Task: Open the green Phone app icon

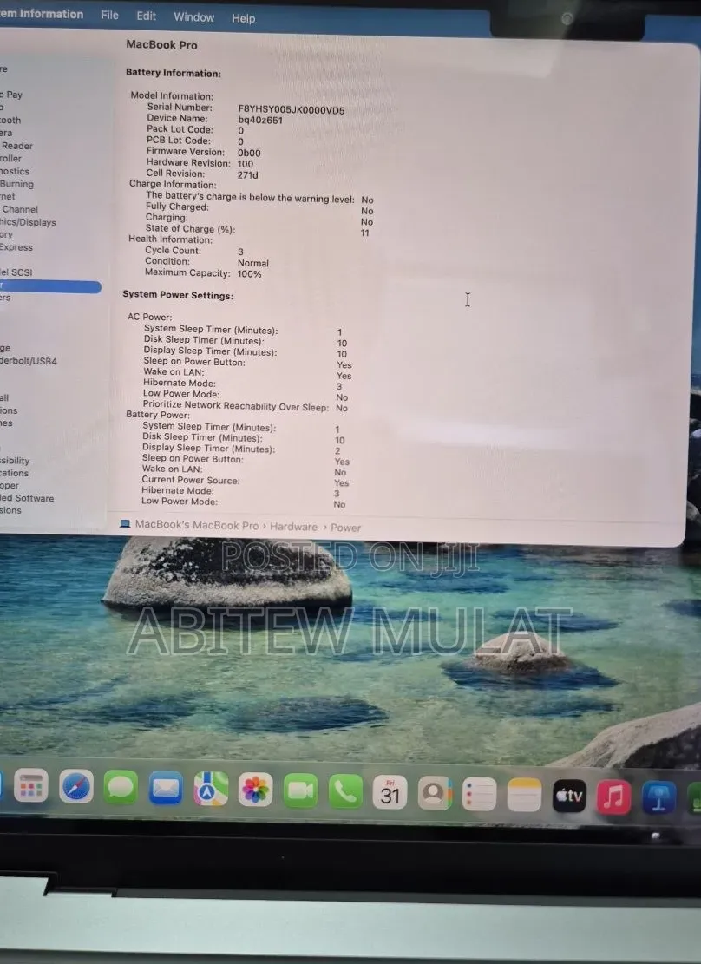Action: coord(345,791)
